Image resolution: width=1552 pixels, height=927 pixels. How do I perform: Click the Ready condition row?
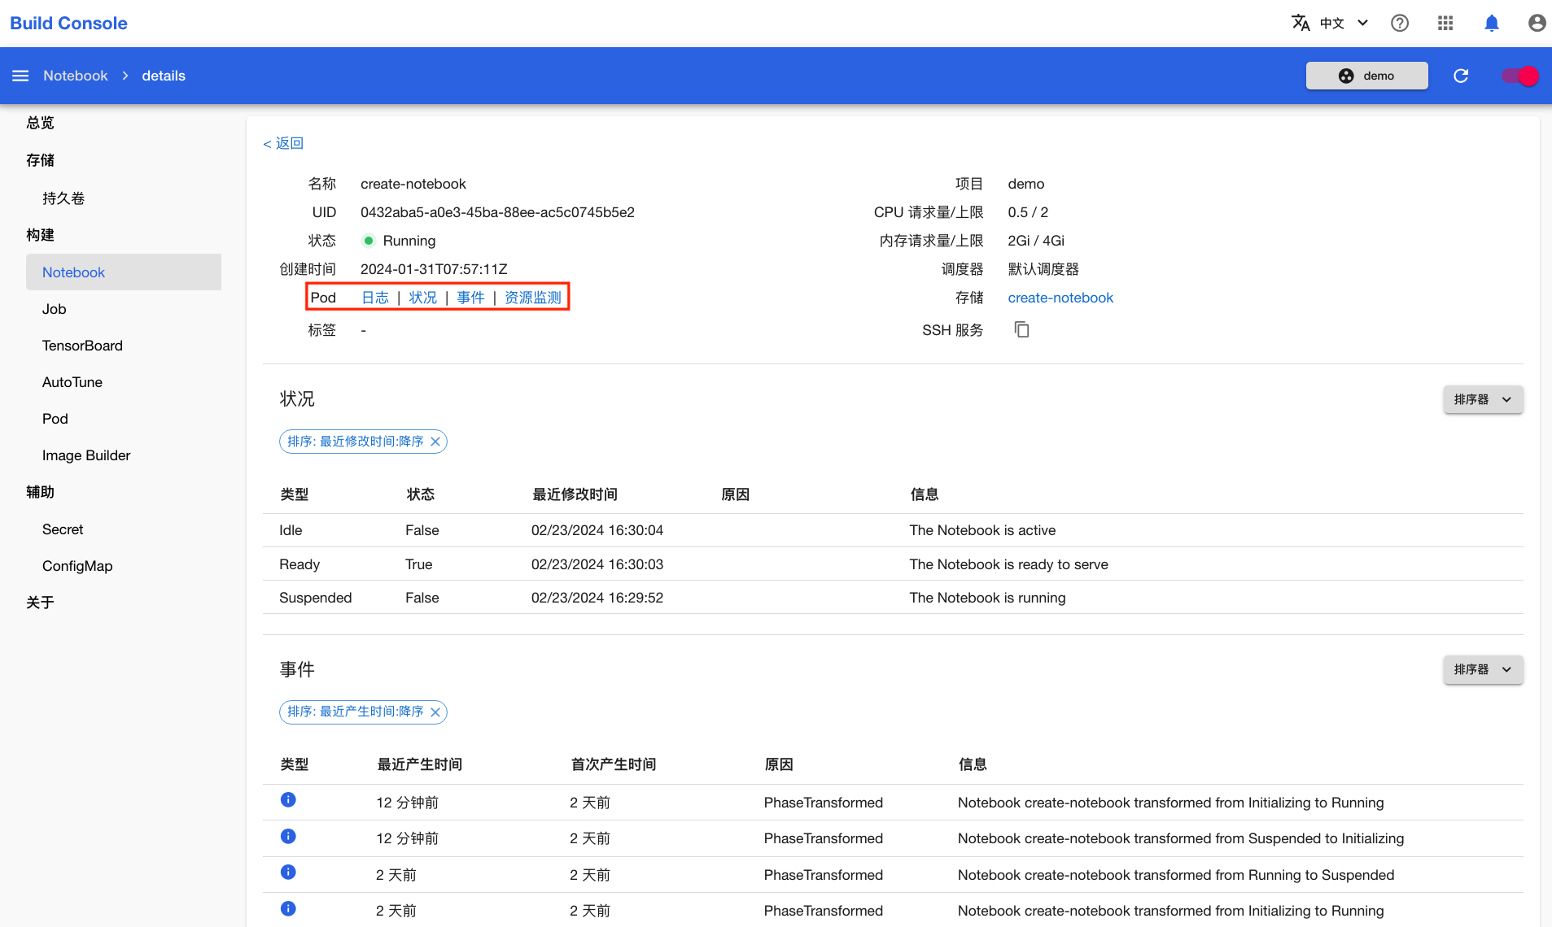pyautogui.click(x=893, y=564)
